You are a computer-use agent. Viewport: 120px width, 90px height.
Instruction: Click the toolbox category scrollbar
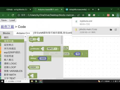pyautogui.click(x=25, y=59)
